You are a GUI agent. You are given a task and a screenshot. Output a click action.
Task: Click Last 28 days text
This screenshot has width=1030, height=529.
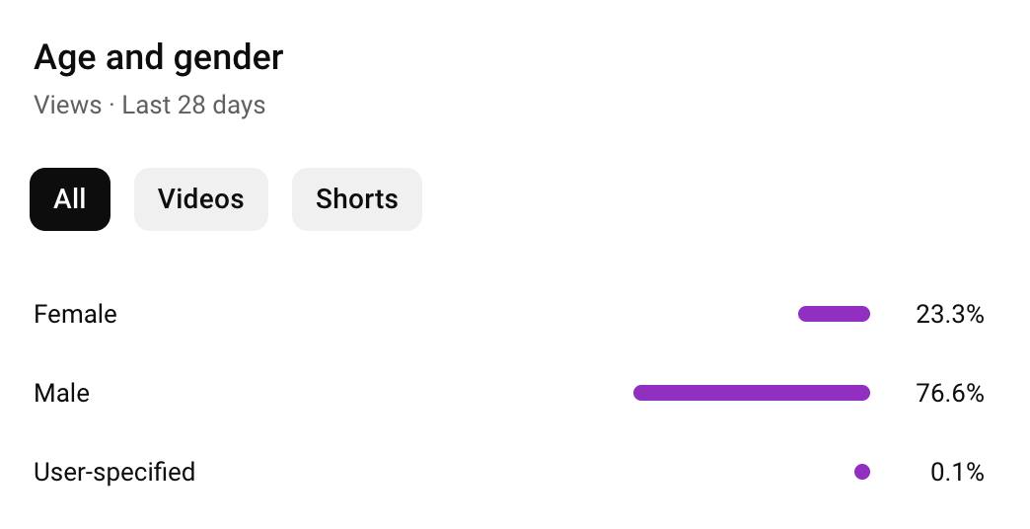point(193,106)
